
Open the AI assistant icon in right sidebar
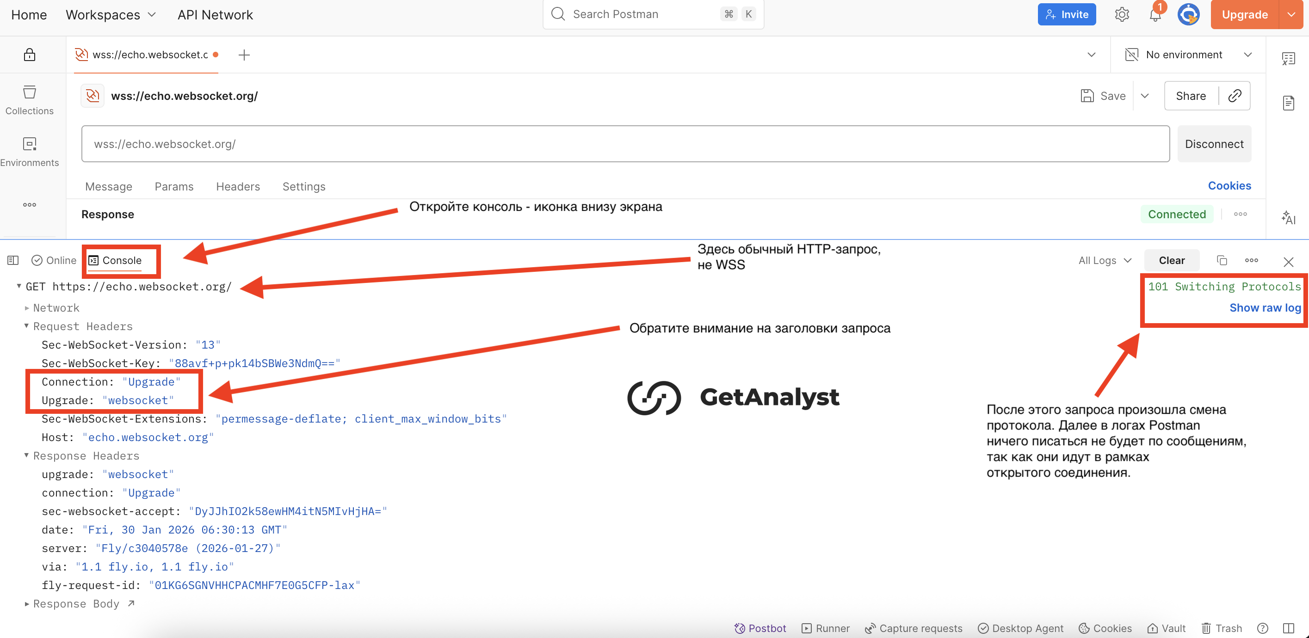tap(1288, 218)
